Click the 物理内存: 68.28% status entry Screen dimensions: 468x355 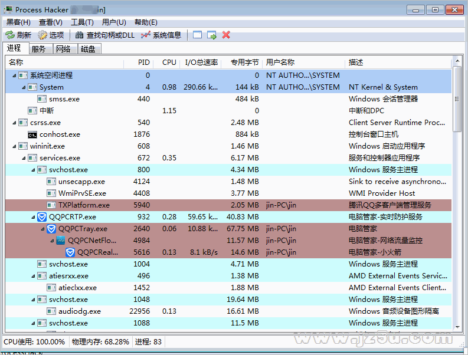pos(100,342)
